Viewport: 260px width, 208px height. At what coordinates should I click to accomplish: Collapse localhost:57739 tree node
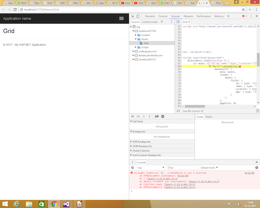point(133,31)
